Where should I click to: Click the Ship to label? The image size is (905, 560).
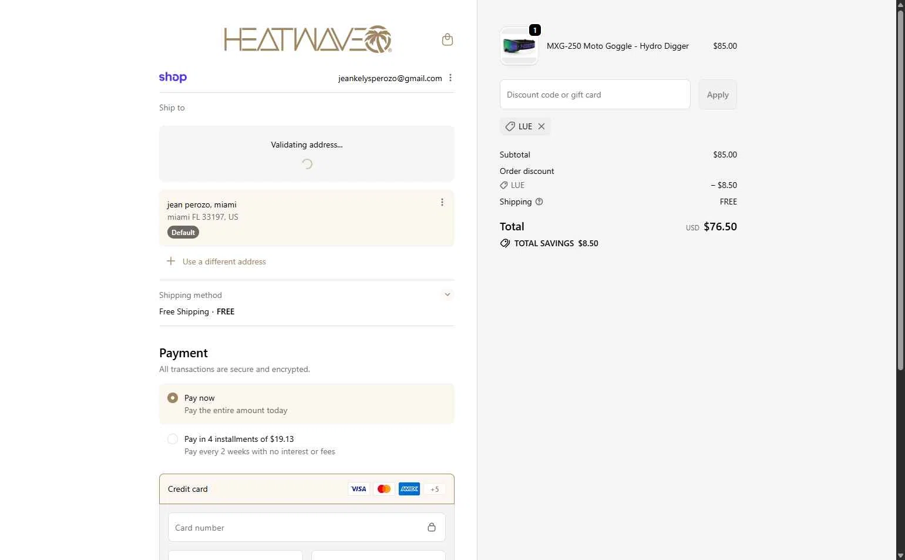click(172, 108)
